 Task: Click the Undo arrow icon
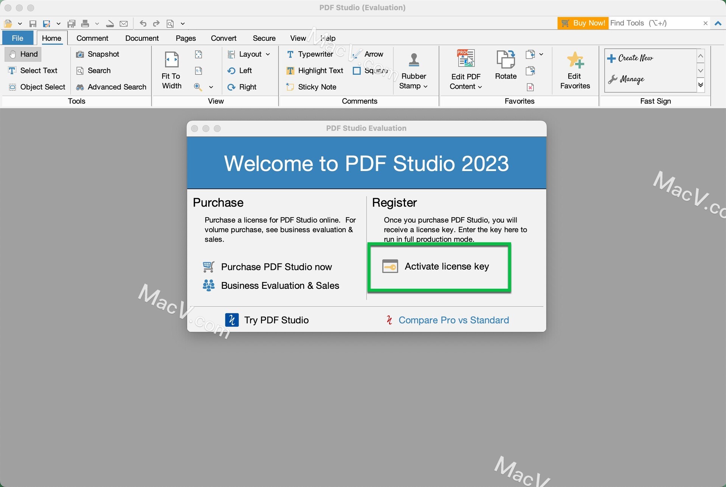(143, 23)
